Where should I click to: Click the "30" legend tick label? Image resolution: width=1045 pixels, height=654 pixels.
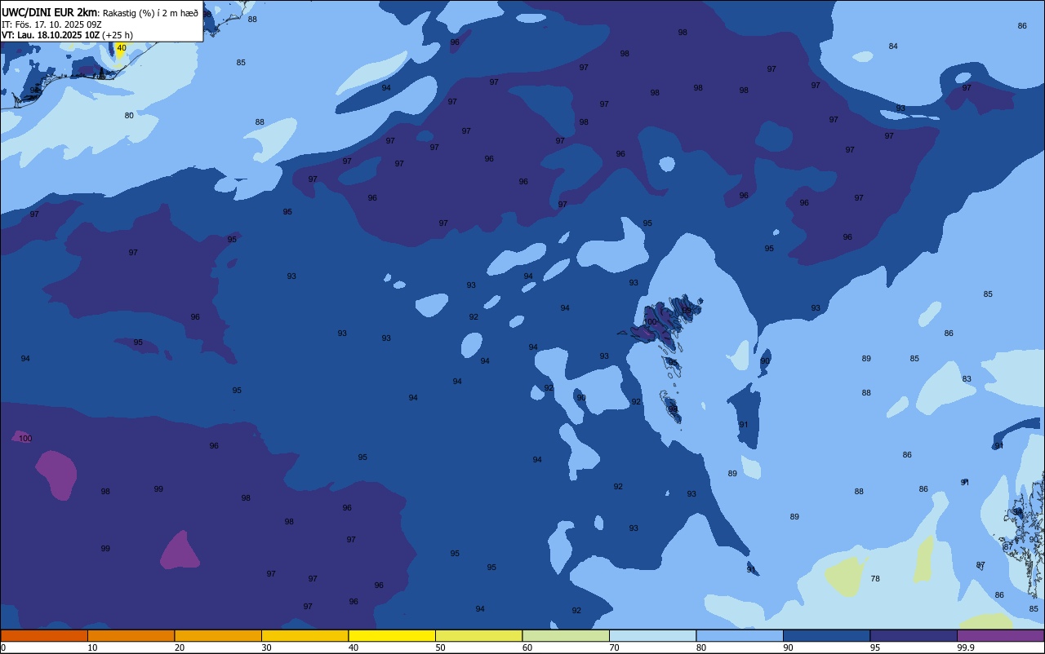click(x=266, y=647)
